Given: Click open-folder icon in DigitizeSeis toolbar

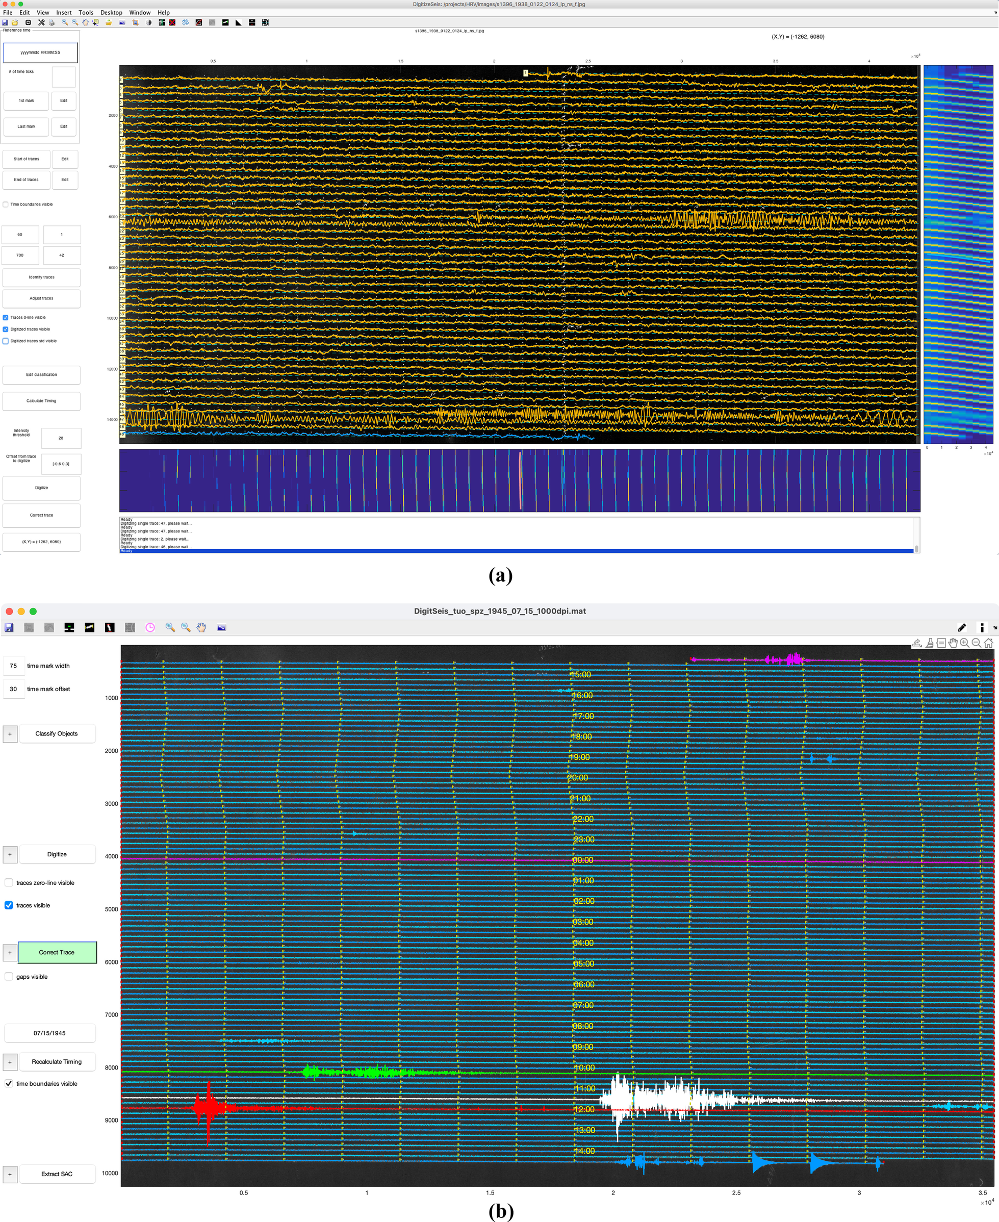Looking at the screenshot, I should (15, 23).
